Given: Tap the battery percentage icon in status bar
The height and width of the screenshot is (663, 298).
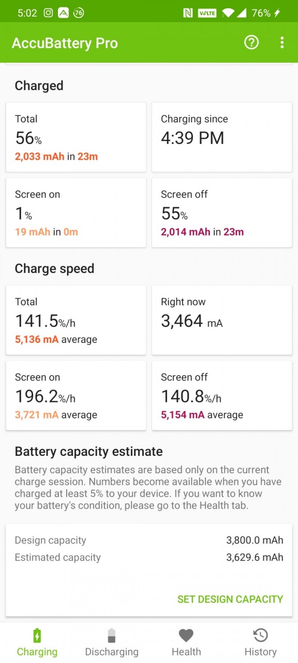Looking at the screenshot, I should click(78, 13).
